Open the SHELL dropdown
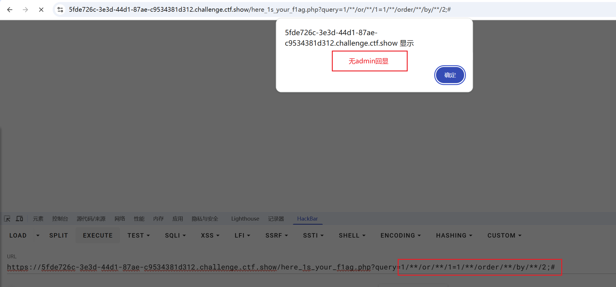The width and height of the screenshot is (616, 287). pos(352,235)
